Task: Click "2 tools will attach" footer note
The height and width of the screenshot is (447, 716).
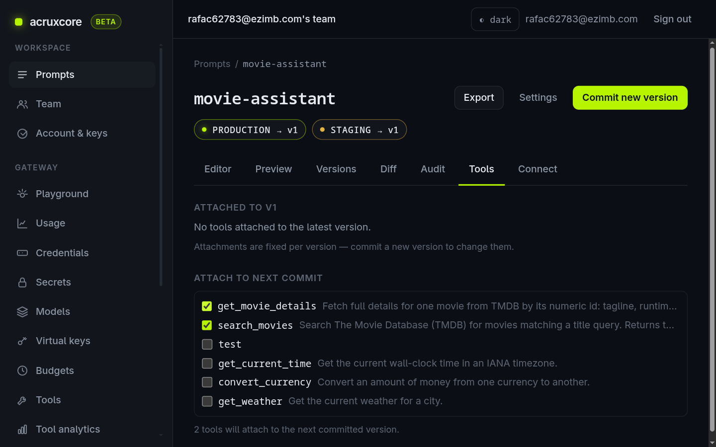Action: pyautogui.click(x=296, y=430)
